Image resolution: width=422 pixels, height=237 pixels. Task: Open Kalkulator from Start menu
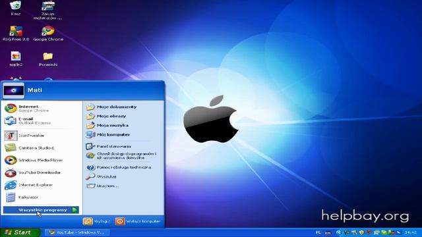click(x=42, y=197)
